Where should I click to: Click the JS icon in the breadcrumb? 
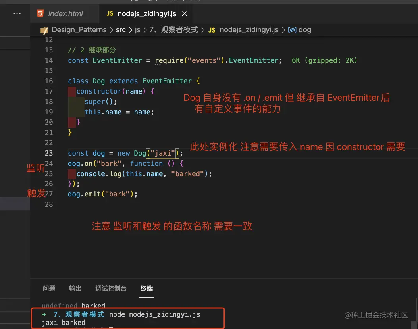click(212, 30)
